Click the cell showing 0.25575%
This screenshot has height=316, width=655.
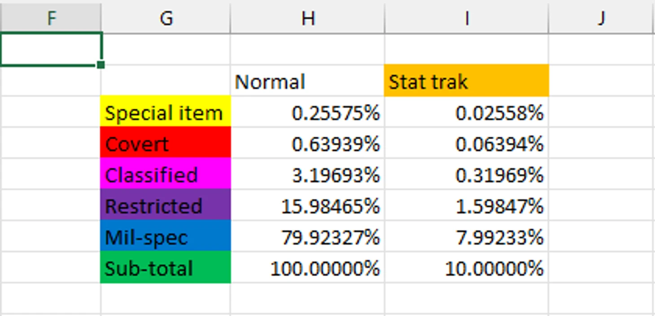pyautogui.click(x=307, y=111)
